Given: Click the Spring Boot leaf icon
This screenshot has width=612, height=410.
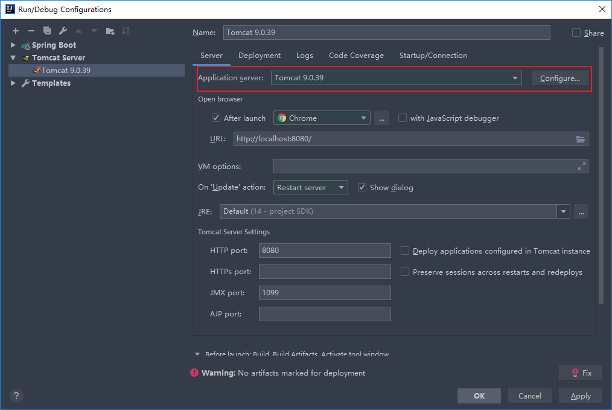Looking at the screenshot, I should click(x=26, y=46).
